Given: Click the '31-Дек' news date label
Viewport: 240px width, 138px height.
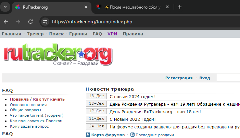Looking at the screenshot, I should pos(97,118).
